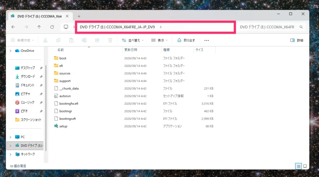The height and width of the screenshot is (177, 319).
Task: Switch to details list view icon
Action: coord(298,166)
